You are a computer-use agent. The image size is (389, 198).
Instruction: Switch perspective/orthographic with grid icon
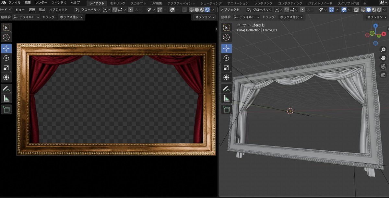pos(383,75)
